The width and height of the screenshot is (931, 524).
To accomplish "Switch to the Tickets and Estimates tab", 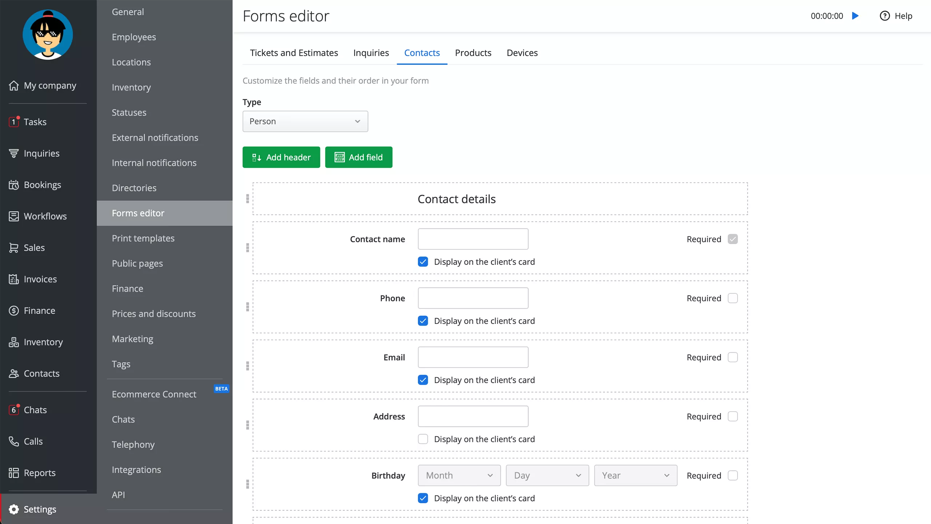I will (294, 53).
